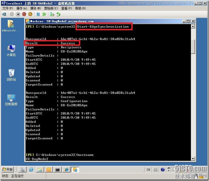
Task: Click the SH-DagNode2 output text
Action: (x=37, y=159)
